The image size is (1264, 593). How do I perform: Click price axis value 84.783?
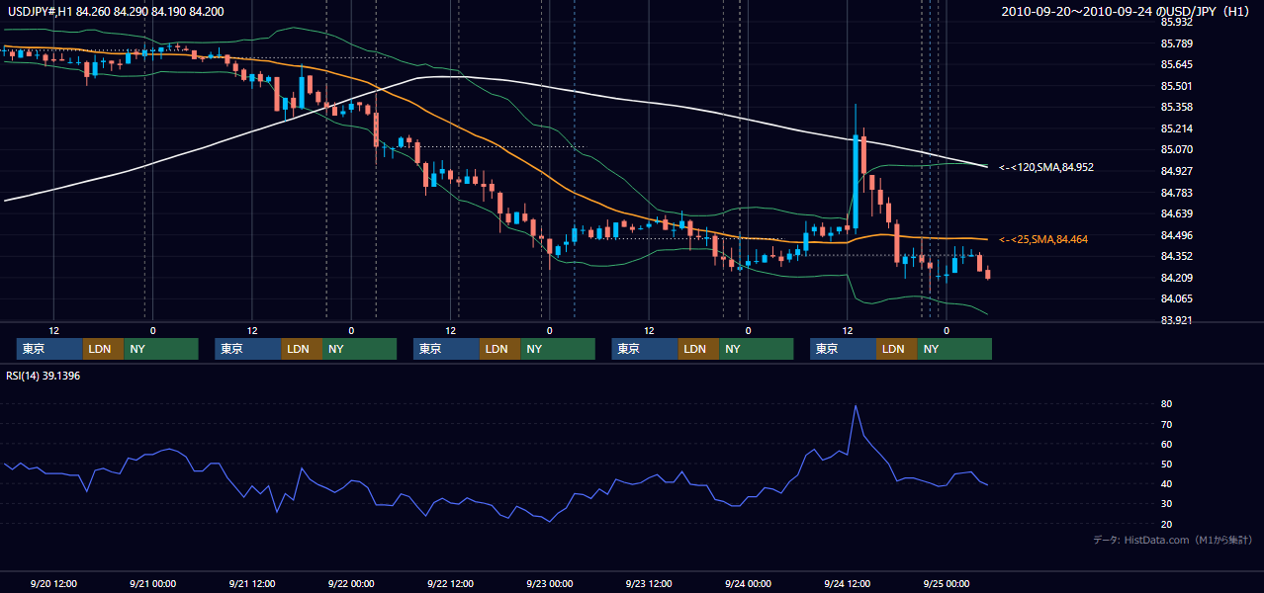(1177, 193)
